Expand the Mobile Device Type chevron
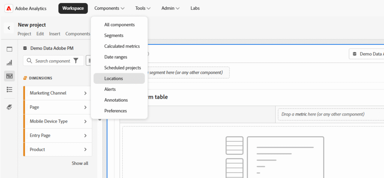Screen dimensions: 384x178 point(85,122)
